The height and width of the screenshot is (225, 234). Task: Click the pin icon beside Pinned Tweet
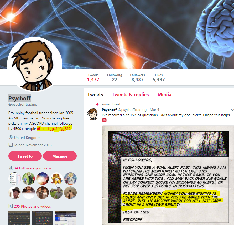click(97, 104)
